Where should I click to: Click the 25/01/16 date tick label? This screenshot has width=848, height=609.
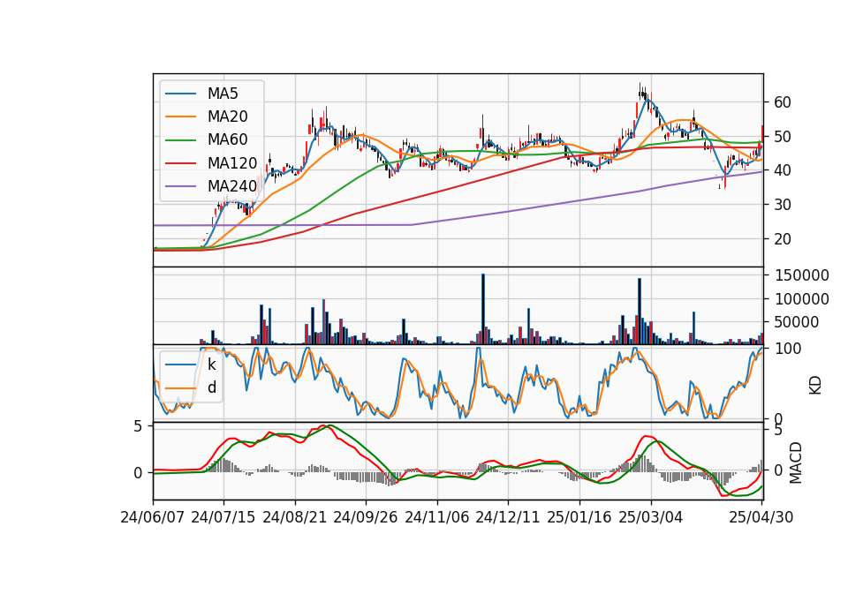tap(579, 517)
